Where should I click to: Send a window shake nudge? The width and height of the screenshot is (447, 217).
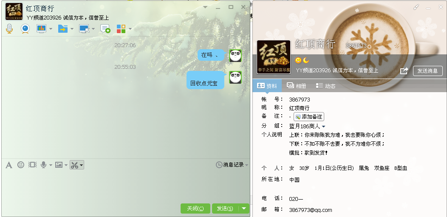click(32, 165)
